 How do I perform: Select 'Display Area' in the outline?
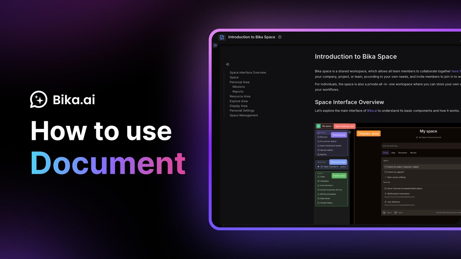pos(238,106)
